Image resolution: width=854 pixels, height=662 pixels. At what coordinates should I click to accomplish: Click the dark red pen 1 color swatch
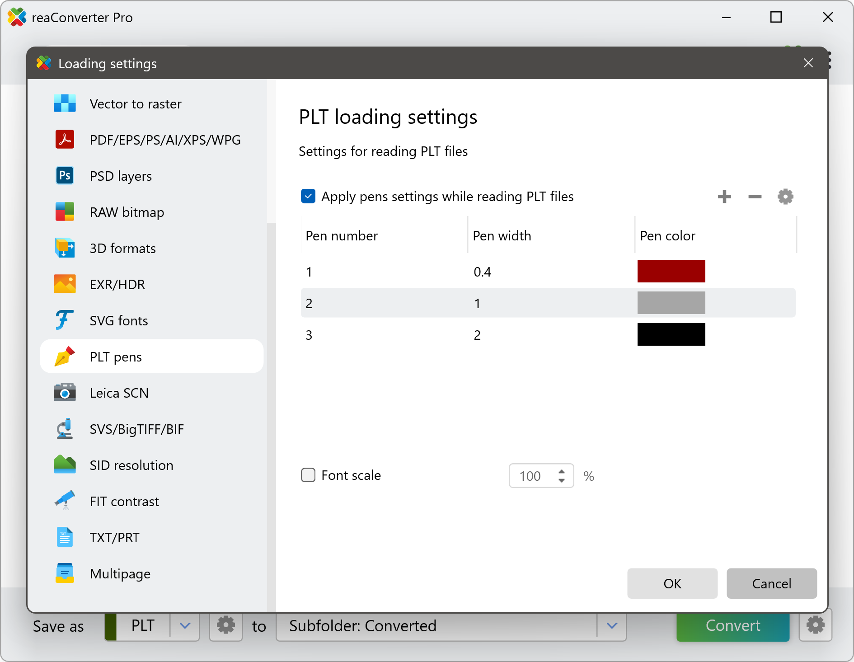[x=671, y=271]
